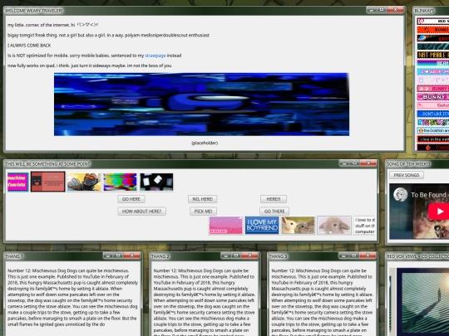Click the 'I love to do stuff' stamp

(364, 226)
